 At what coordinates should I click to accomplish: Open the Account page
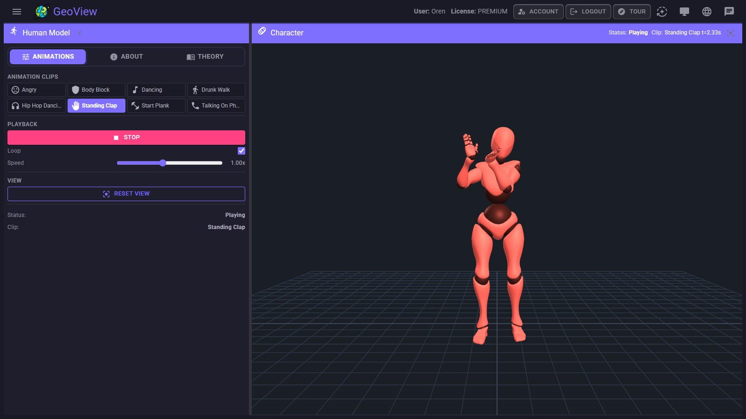(539, 12)
